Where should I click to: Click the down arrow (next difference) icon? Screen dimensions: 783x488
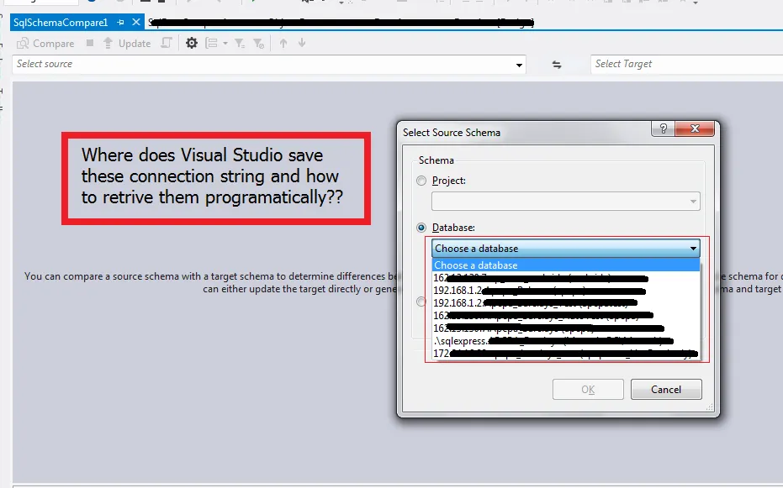(302, 44)
